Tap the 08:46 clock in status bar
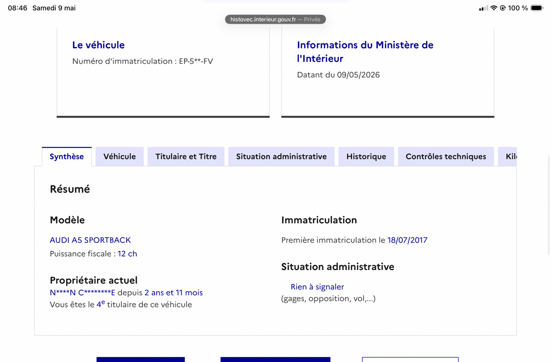The width and height of the screenshot is (551, 362). tap(17, 8)
